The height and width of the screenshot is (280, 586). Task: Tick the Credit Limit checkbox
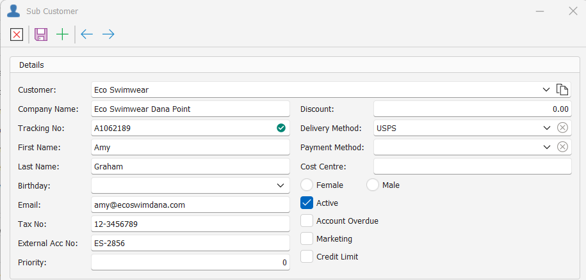tap(307, 256)
